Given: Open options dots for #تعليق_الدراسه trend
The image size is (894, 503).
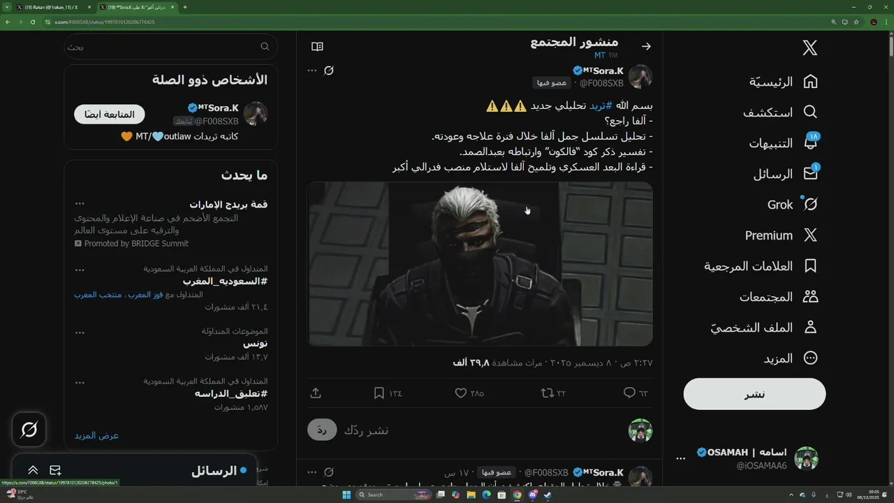Looking at the screenshot, I should tap(80, 382).
